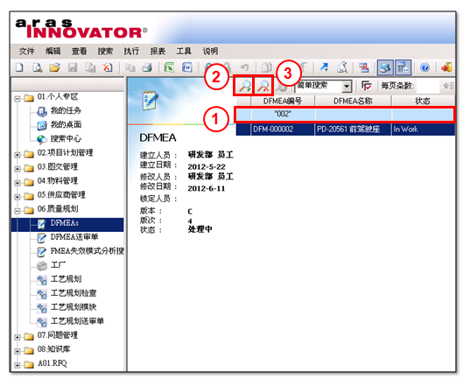Toggle the globe view button in toolbar
Image resolution: width=463 pixels, height=379 pixels.
point(385,67)
